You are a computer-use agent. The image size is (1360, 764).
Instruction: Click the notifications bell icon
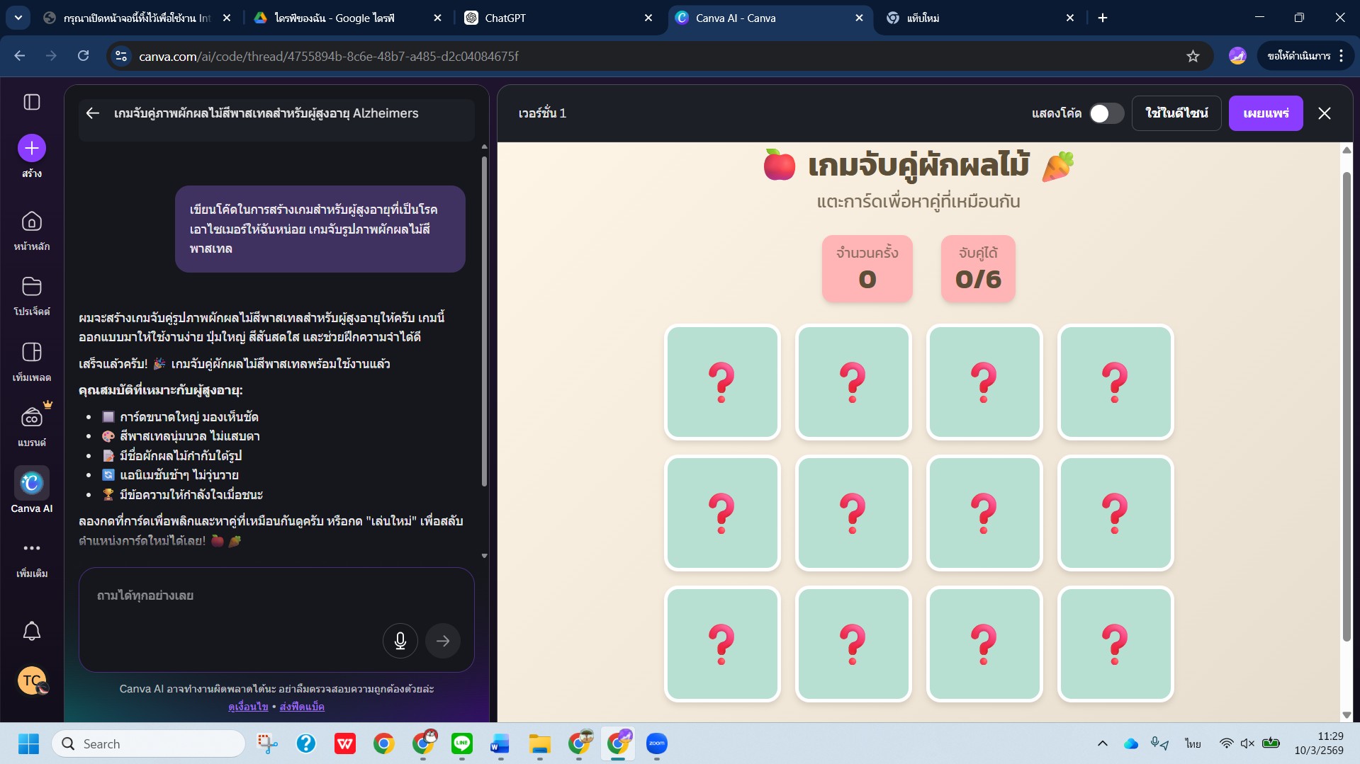(32, 631)
